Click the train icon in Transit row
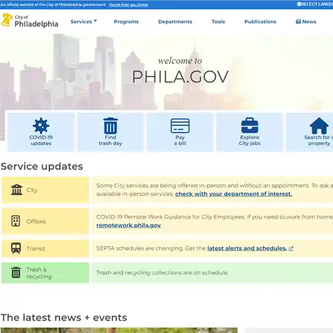This screenshot has height=333, width=333. (x=16, y=248)
